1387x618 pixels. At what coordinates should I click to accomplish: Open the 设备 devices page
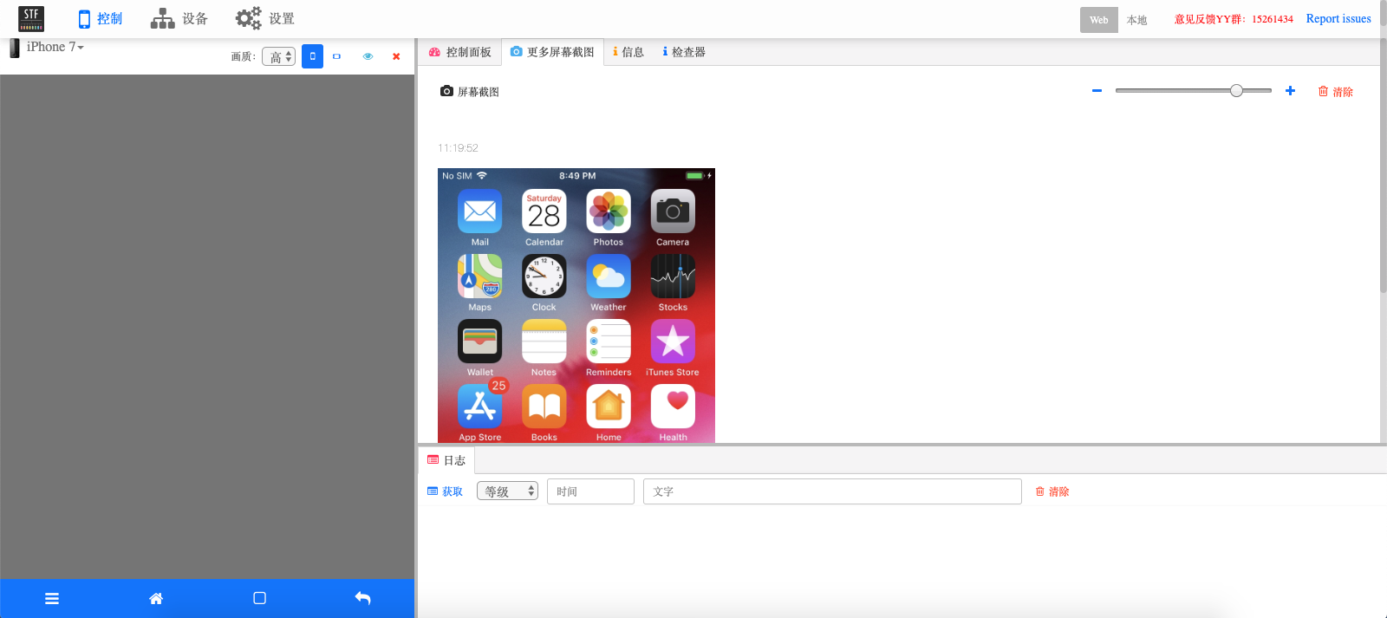179,19
